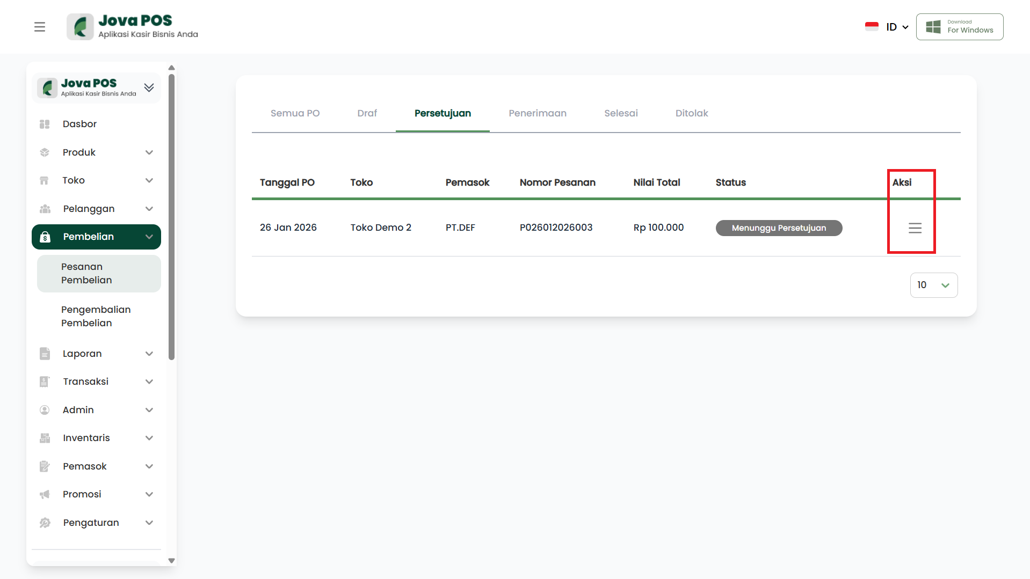Click the Inventaris boxes icon
The height and width of the screenshot is (579, 1030).
pos(45,438)
